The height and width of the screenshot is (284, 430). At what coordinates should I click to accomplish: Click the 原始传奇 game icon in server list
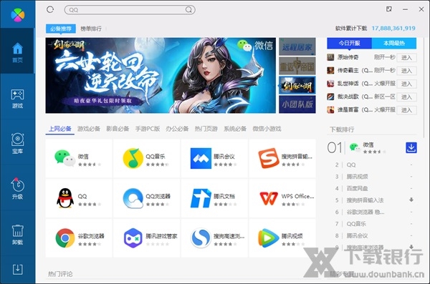pos(330,57)
